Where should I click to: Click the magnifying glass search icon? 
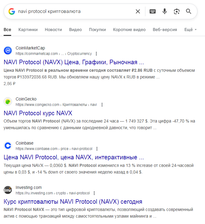[189, 11]
